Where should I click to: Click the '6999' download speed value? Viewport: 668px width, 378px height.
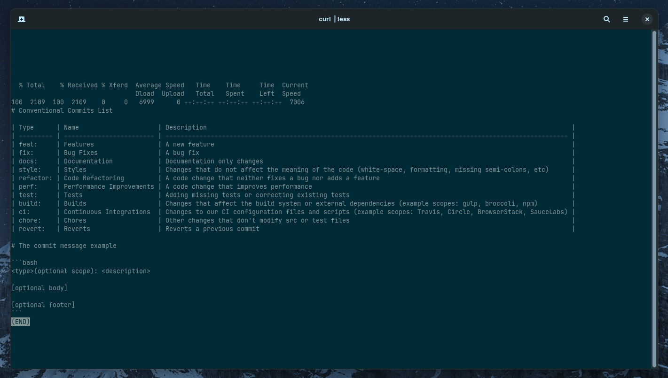coord(147,102)
